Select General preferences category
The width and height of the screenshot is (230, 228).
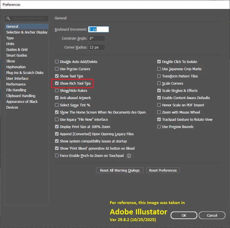(x=27, y=27)
